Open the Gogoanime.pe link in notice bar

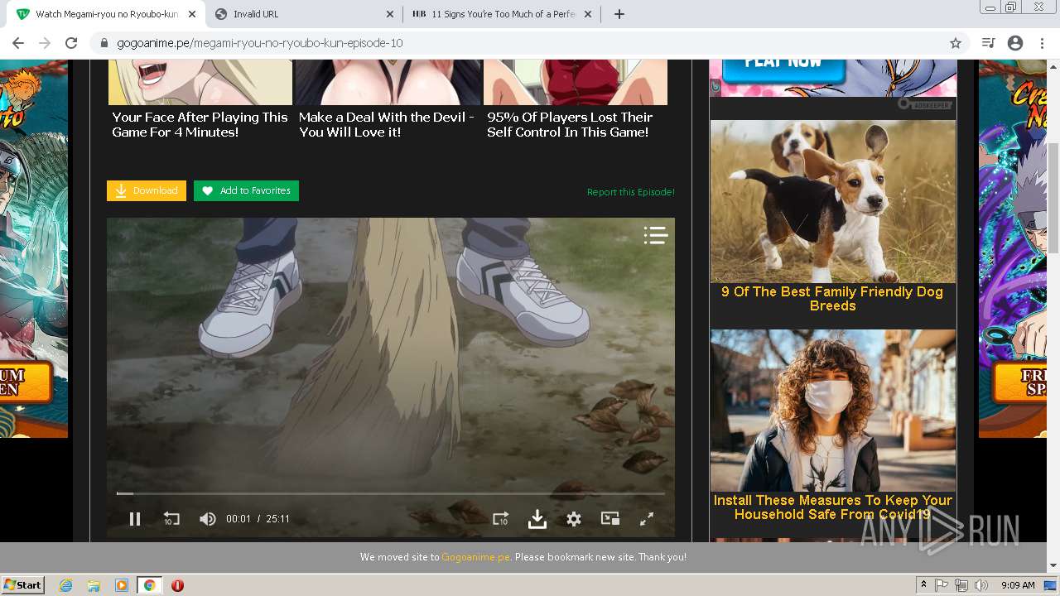pyautogui.click(x=475, y=557)
